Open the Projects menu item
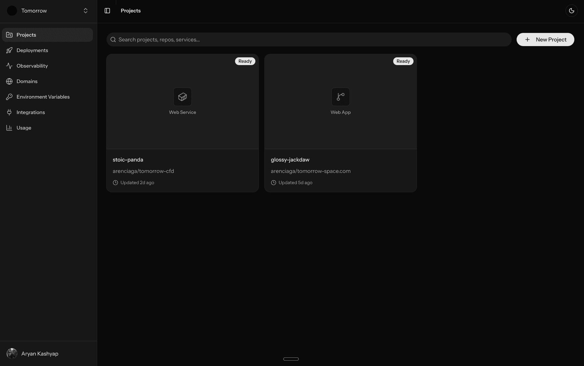This screenshot has width=584, height=366. pyautogui.click(x=47, y=35)
